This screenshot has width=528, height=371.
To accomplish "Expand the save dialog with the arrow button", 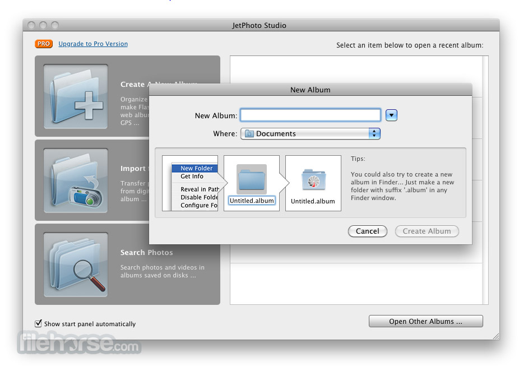I will click(391, 115).
